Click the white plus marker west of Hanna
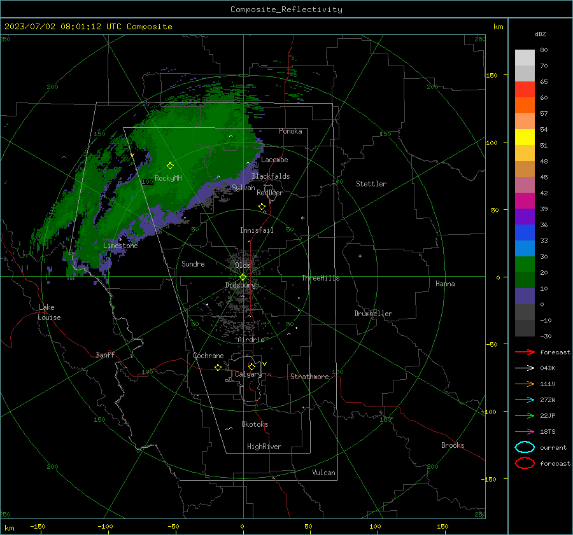The image size is (573, 535). click(x=360, y=256)
